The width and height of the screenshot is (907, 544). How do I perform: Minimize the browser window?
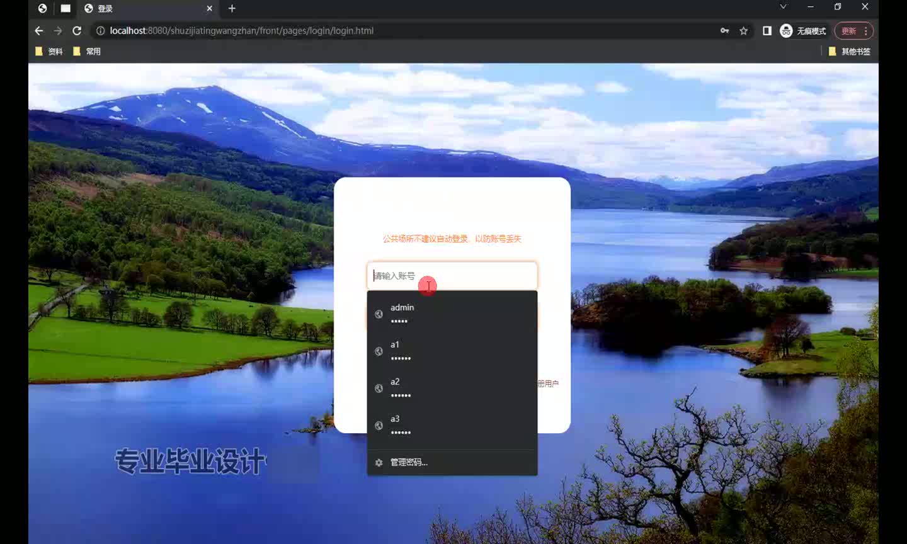click(811, 7)
